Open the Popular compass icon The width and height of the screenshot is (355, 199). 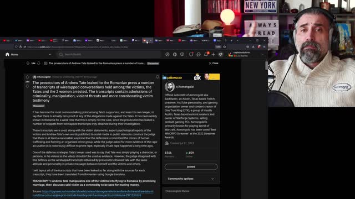(x=168, y=54)
